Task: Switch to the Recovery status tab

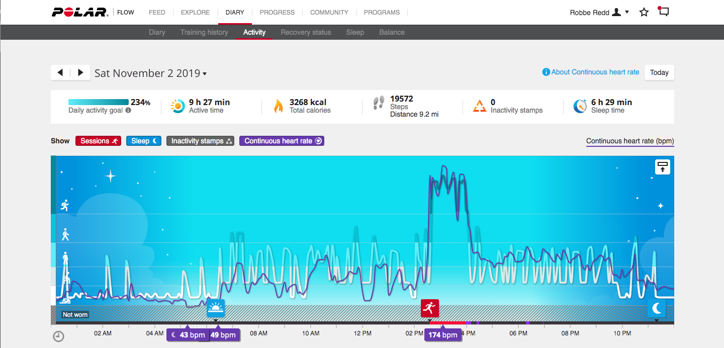Action: tap(306, 32)
